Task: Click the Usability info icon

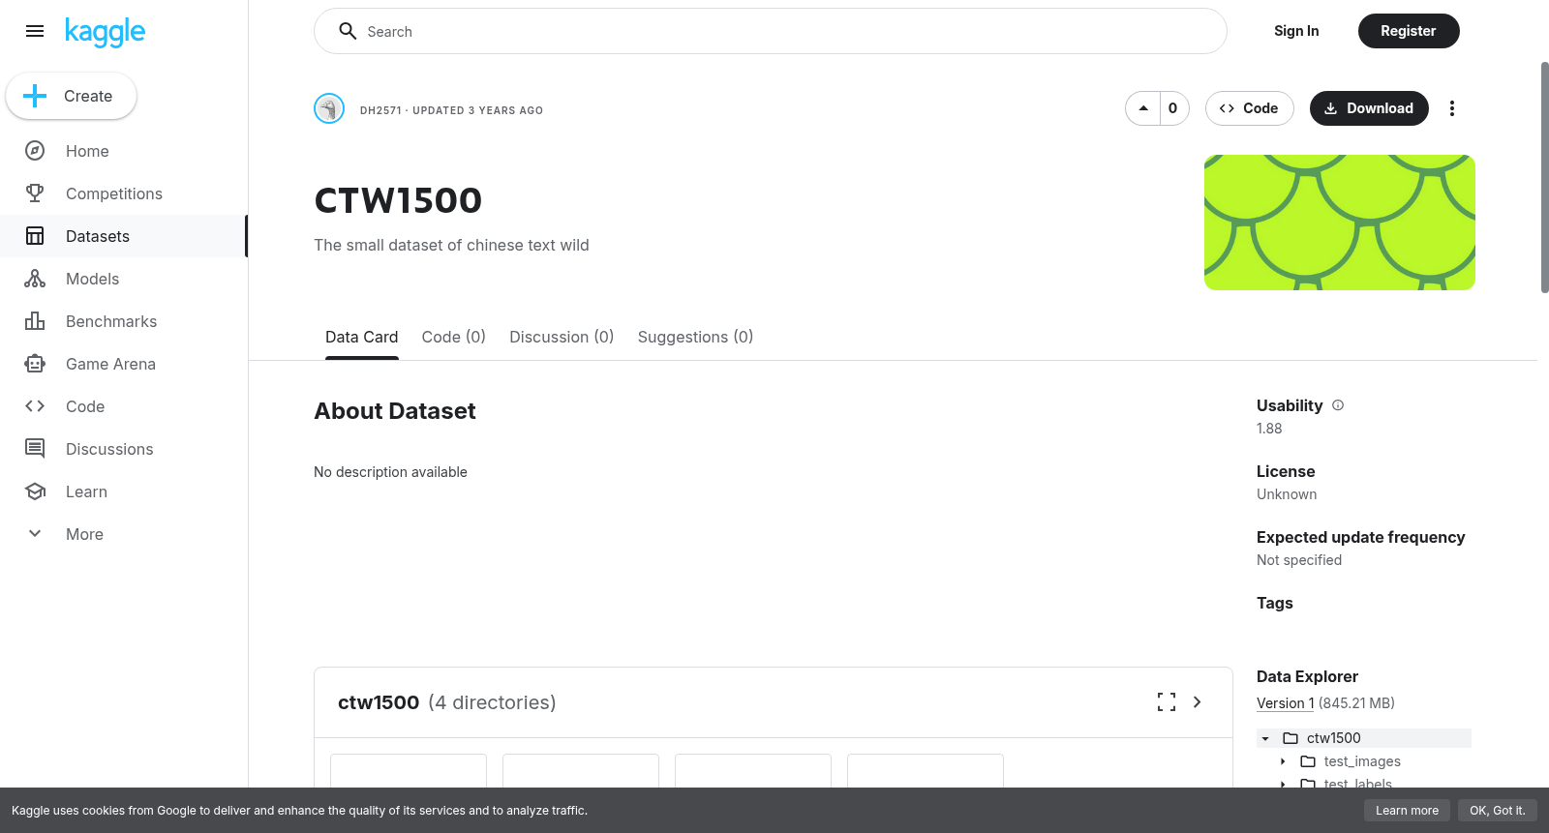Action: (1338, 405)
